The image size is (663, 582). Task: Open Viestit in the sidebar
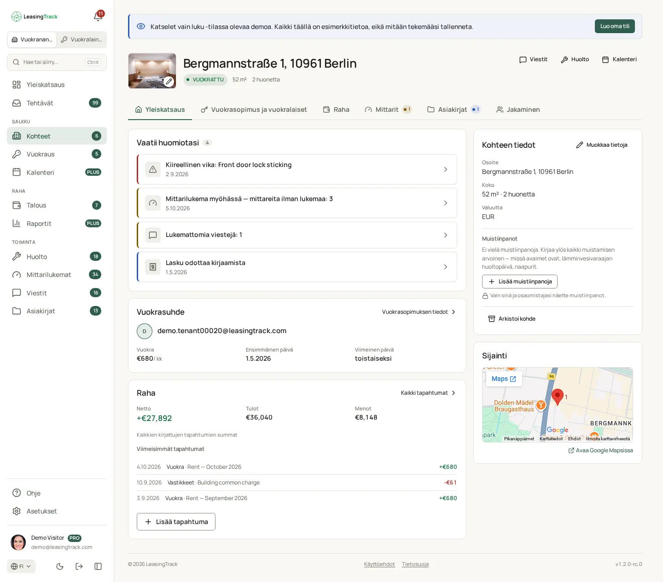point(57,293)
